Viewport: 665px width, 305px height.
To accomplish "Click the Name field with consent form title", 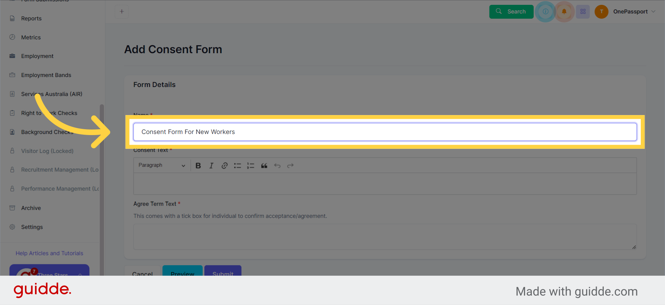I will click(385, 132).
